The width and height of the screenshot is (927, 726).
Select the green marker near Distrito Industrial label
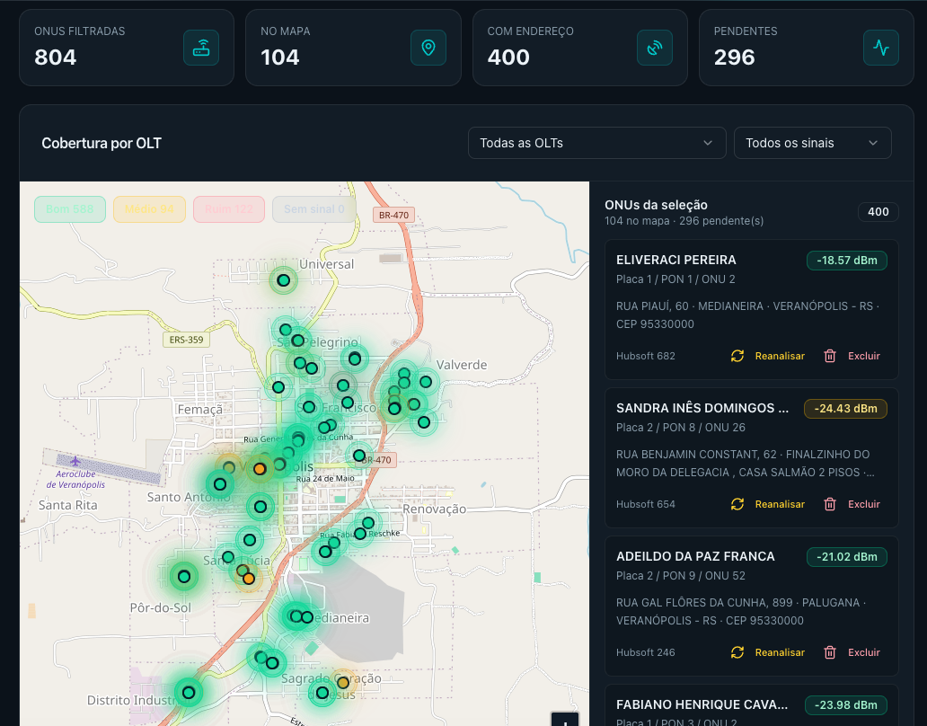[189, 692]
